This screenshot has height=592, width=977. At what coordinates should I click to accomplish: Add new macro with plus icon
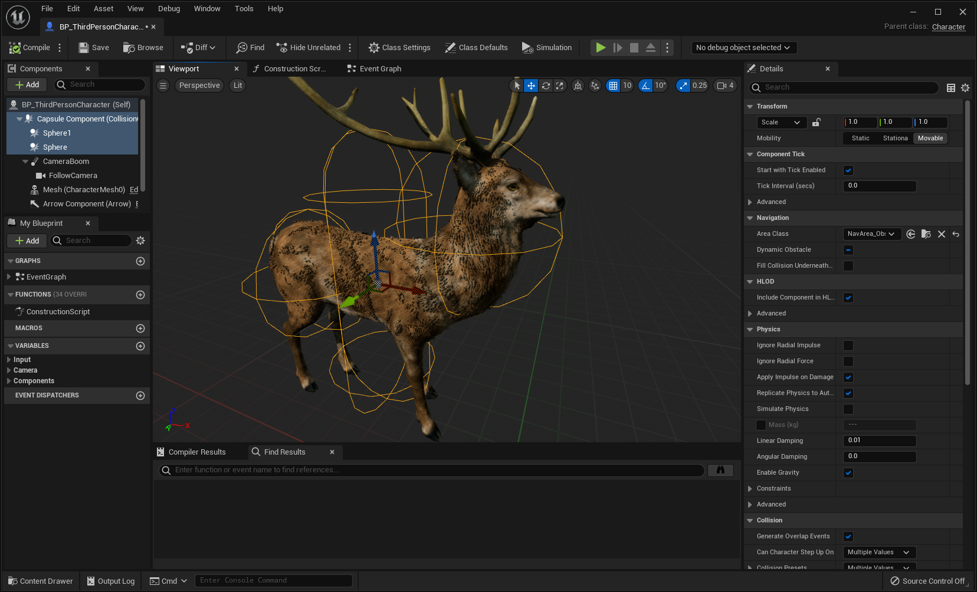click(140, 328)
